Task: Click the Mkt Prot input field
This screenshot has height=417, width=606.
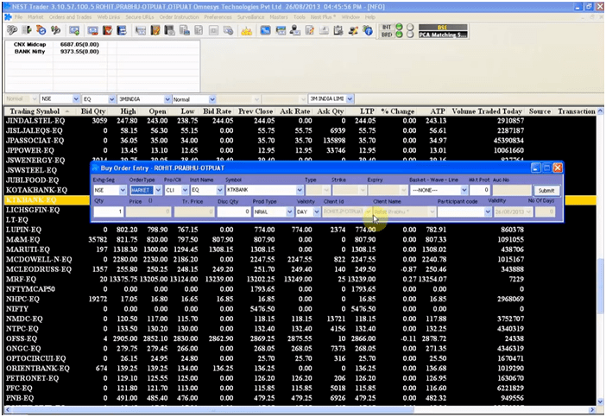Action: pos(480,190)
